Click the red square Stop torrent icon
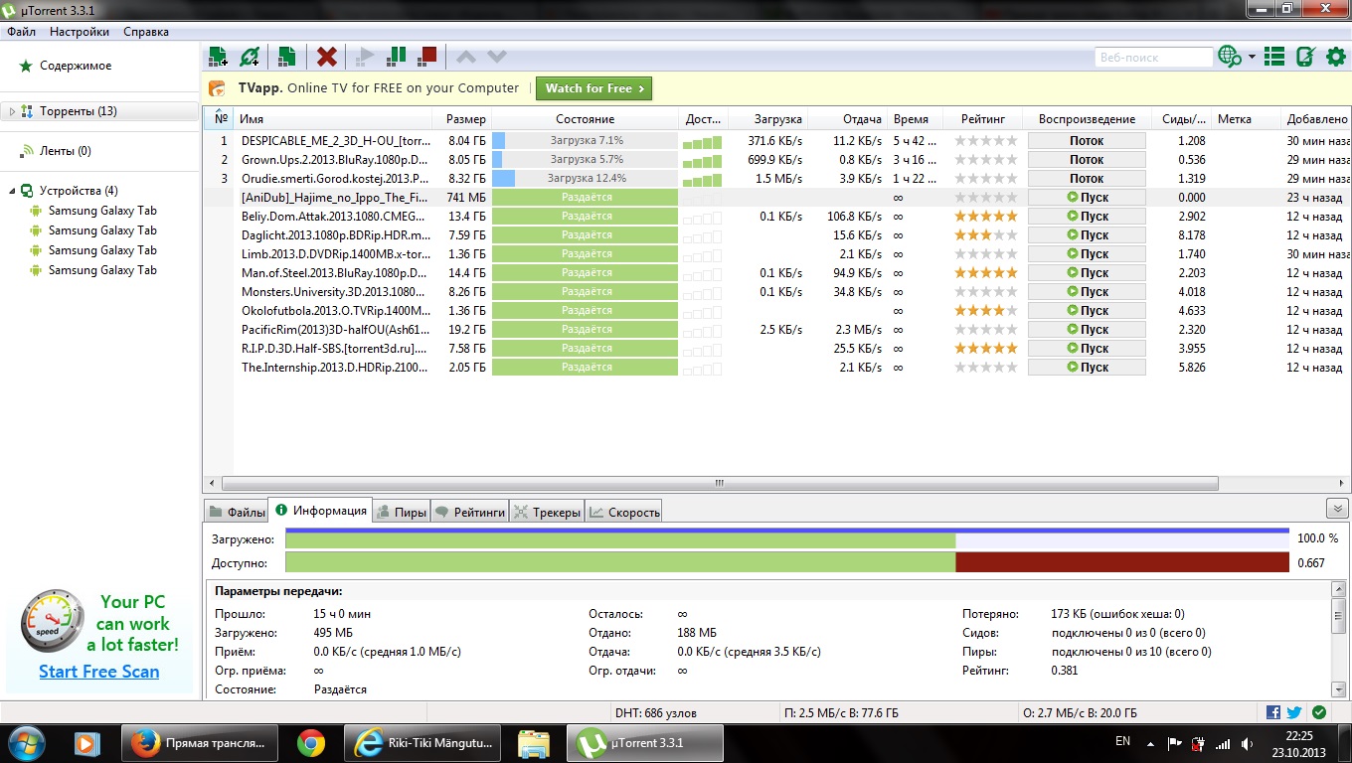This screenshot has width=1352, height=763. point(427,57)
